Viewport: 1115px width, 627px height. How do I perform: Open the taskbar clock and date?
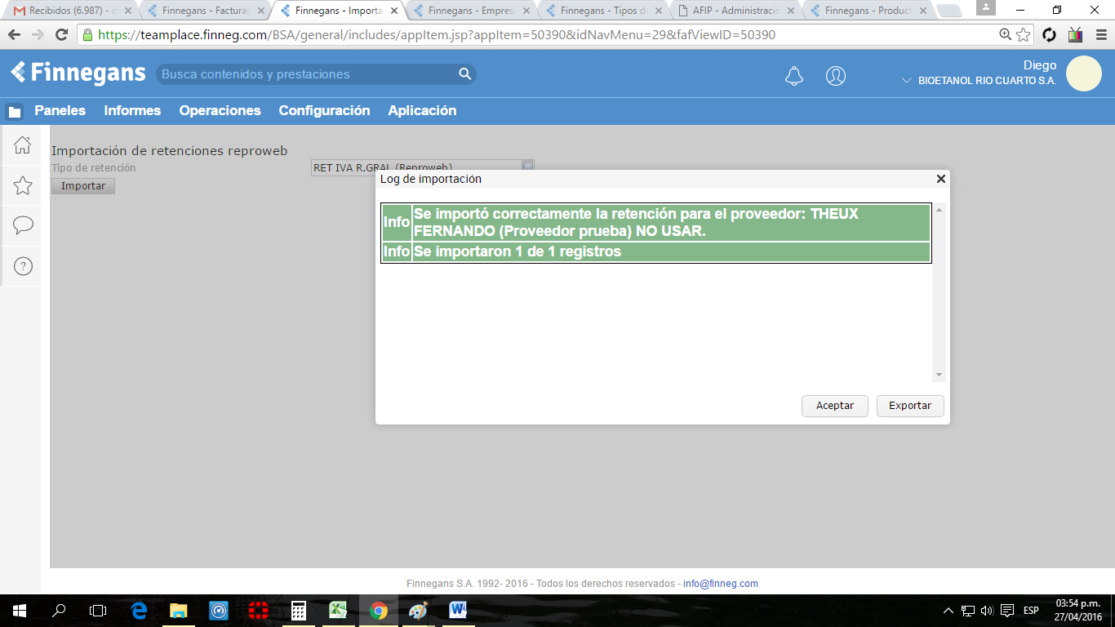1078,611
